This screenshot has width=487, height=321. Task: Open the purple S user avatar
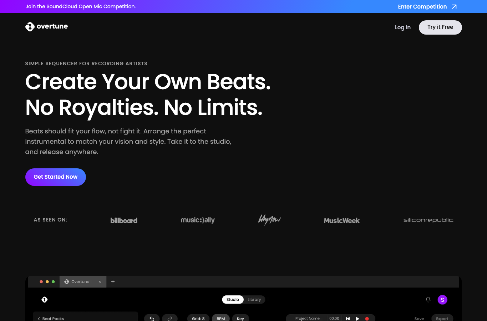[x=442, y=300]
